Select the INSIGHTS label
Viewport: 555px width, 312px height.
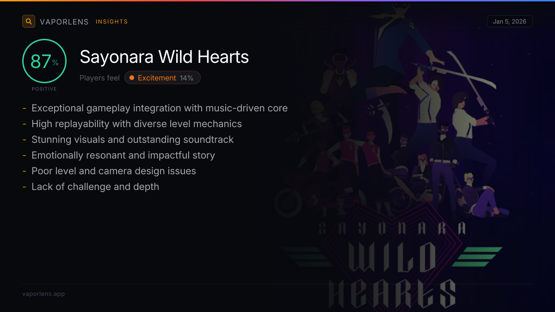112,22
